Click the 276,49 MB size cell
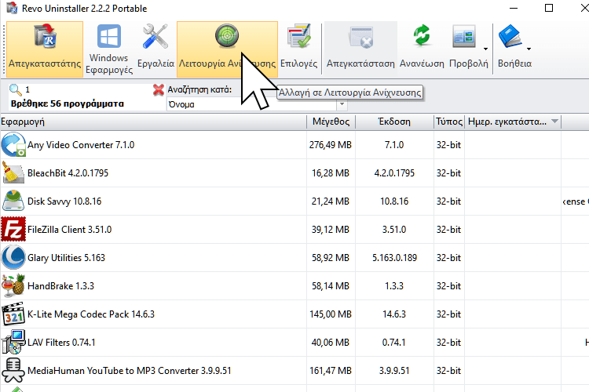This screenshot has width=589, height=392. pyautogui.click(x=331, y=145)
